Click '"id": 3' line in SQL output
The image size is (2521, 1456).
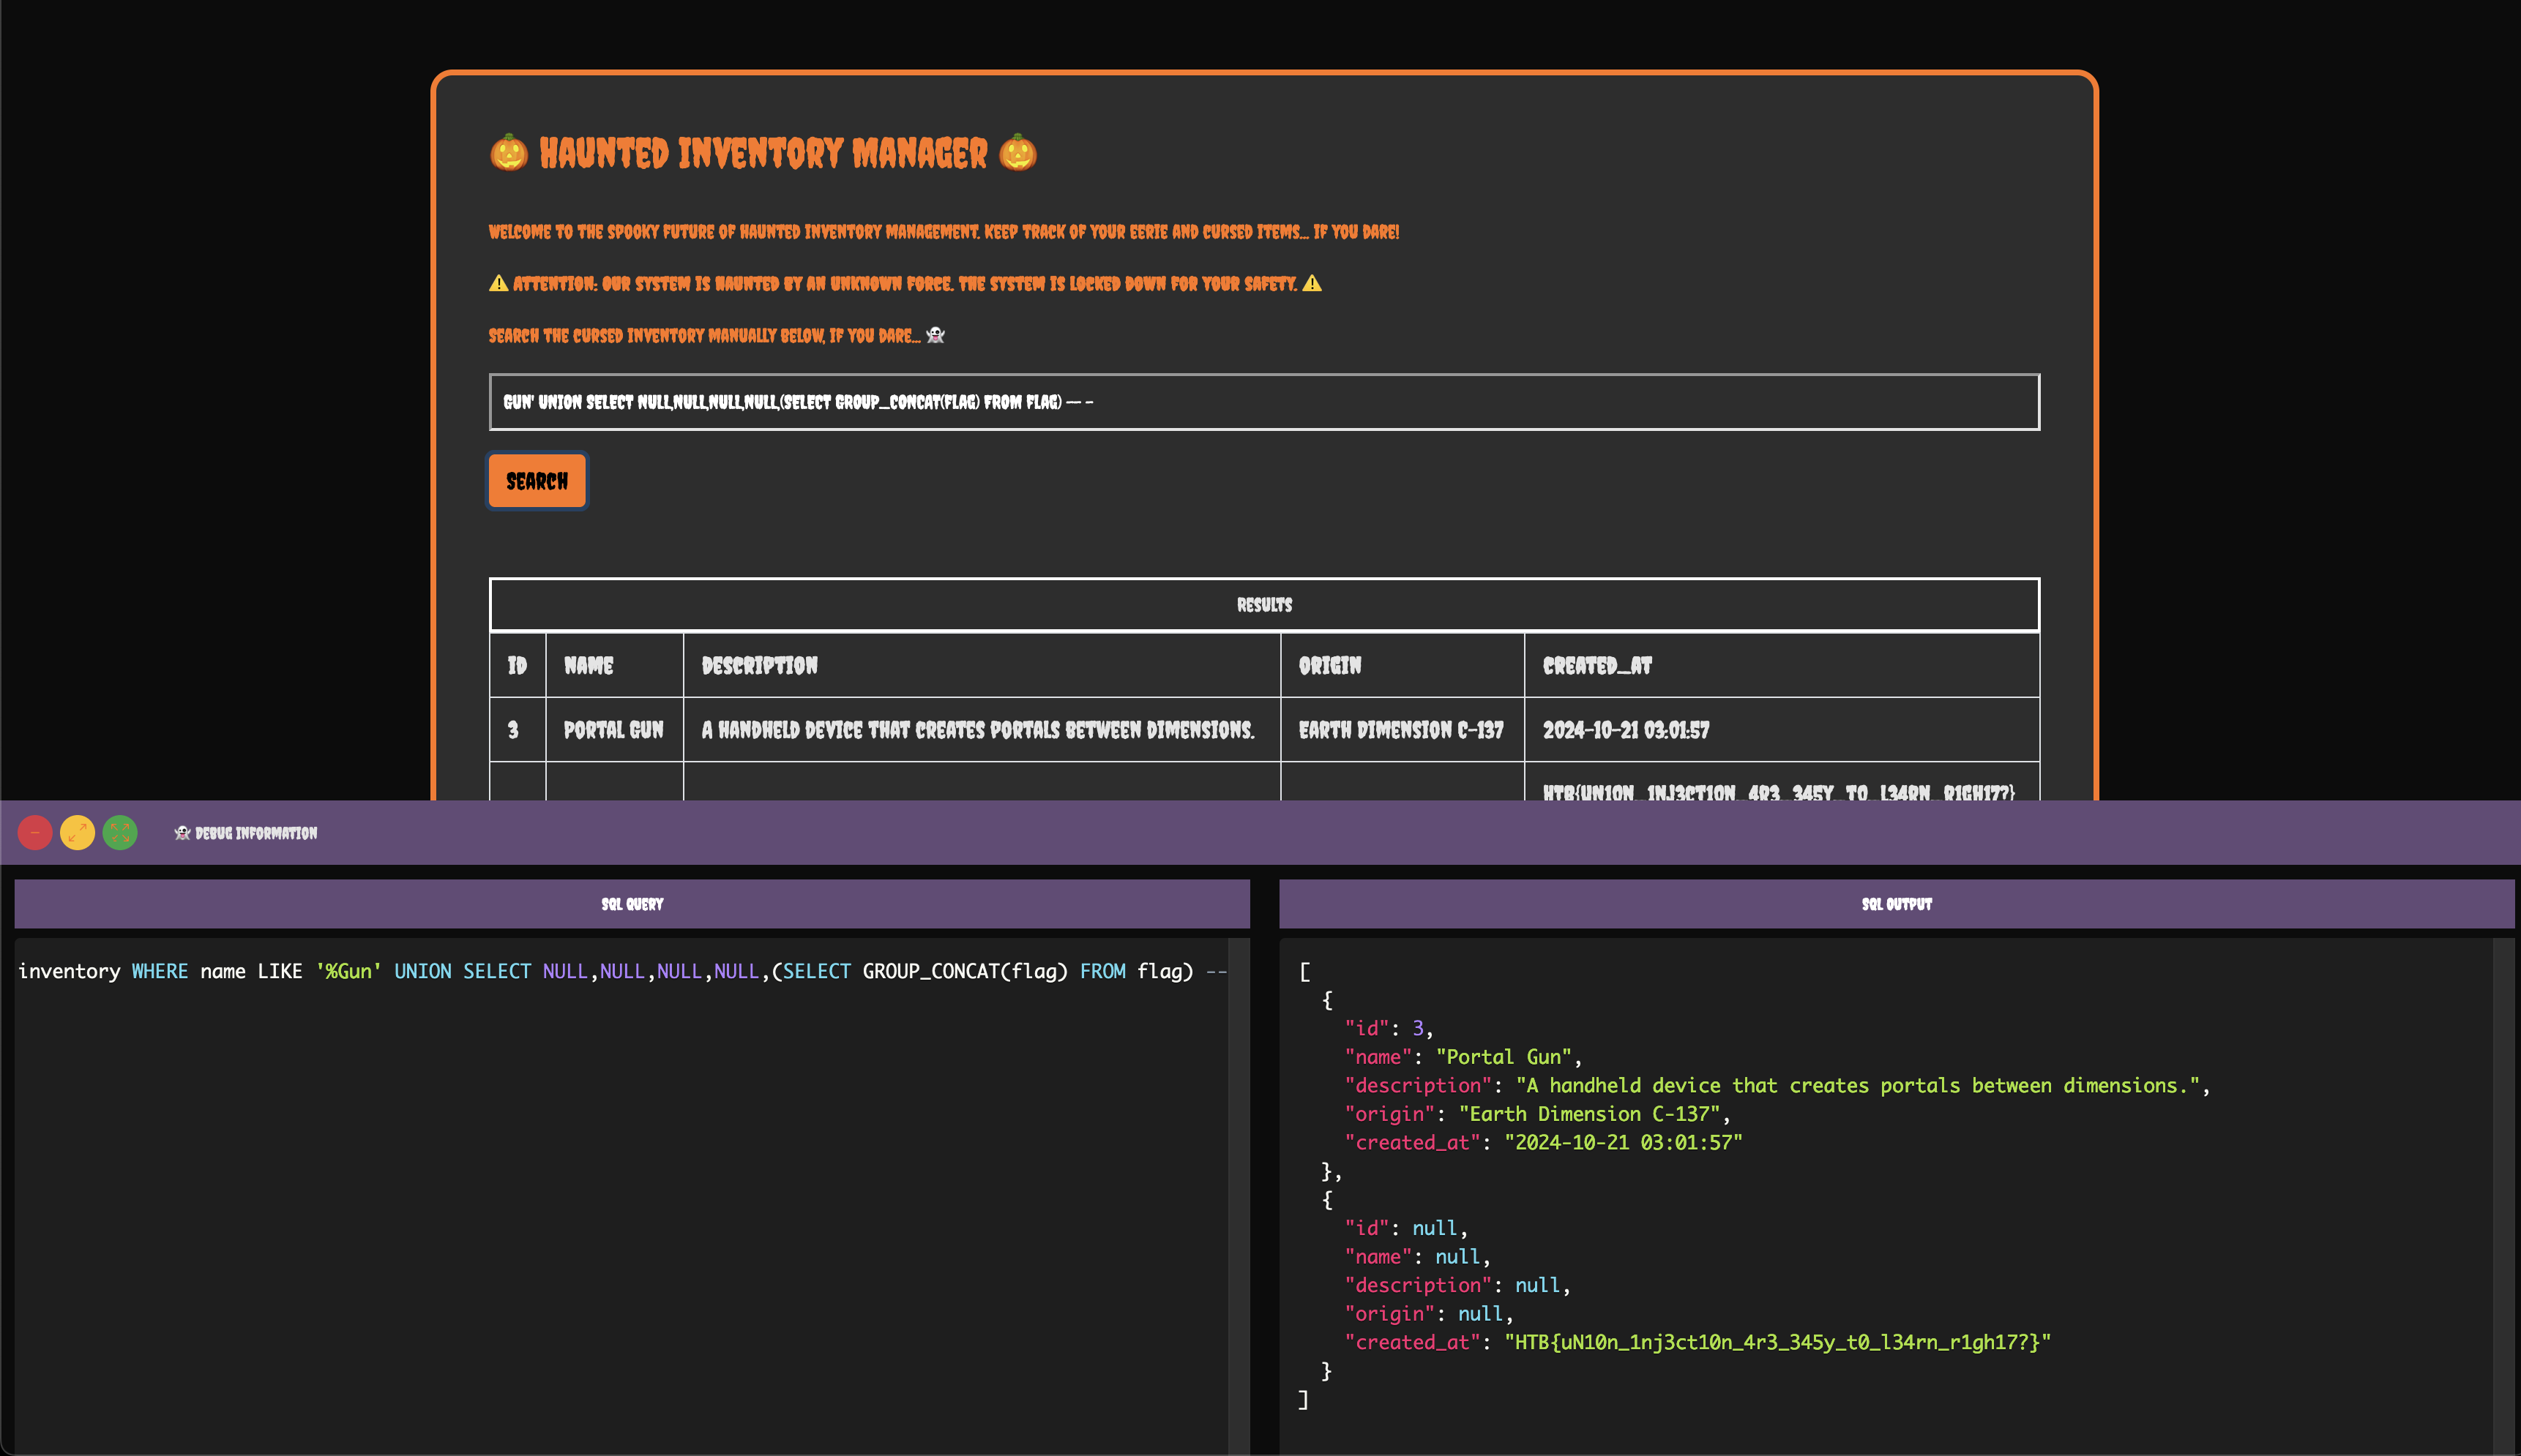(x=1389, y=1028)
